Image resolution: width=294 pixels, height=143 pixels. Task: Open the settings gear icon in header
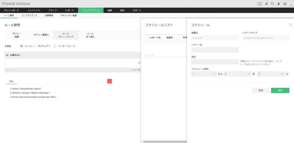285,4
